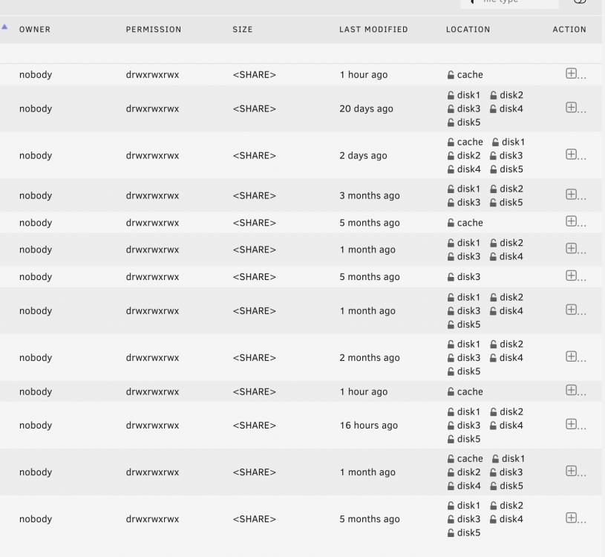Click 'disk5' label in 2 days ago row
The image size is (605, 557).
click(511, 169)
